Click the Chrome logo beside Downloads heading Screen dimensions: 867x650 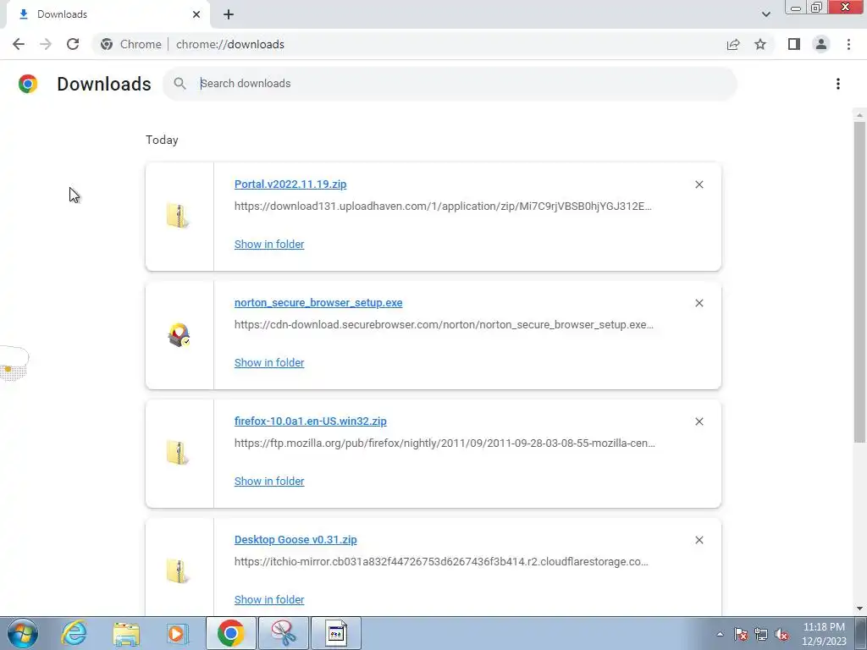coord(28,84)
